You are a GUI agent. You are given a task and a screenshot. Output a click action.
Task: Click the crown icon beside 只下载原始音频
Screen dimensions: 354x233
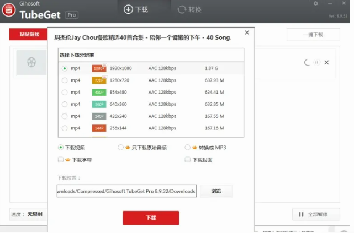pyautogui.click(x=128, y=148)
